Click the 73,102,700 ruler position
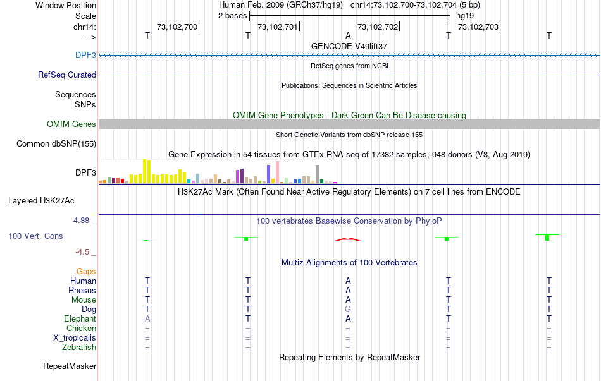Screen dimensions: 601x381 (177, 27)
